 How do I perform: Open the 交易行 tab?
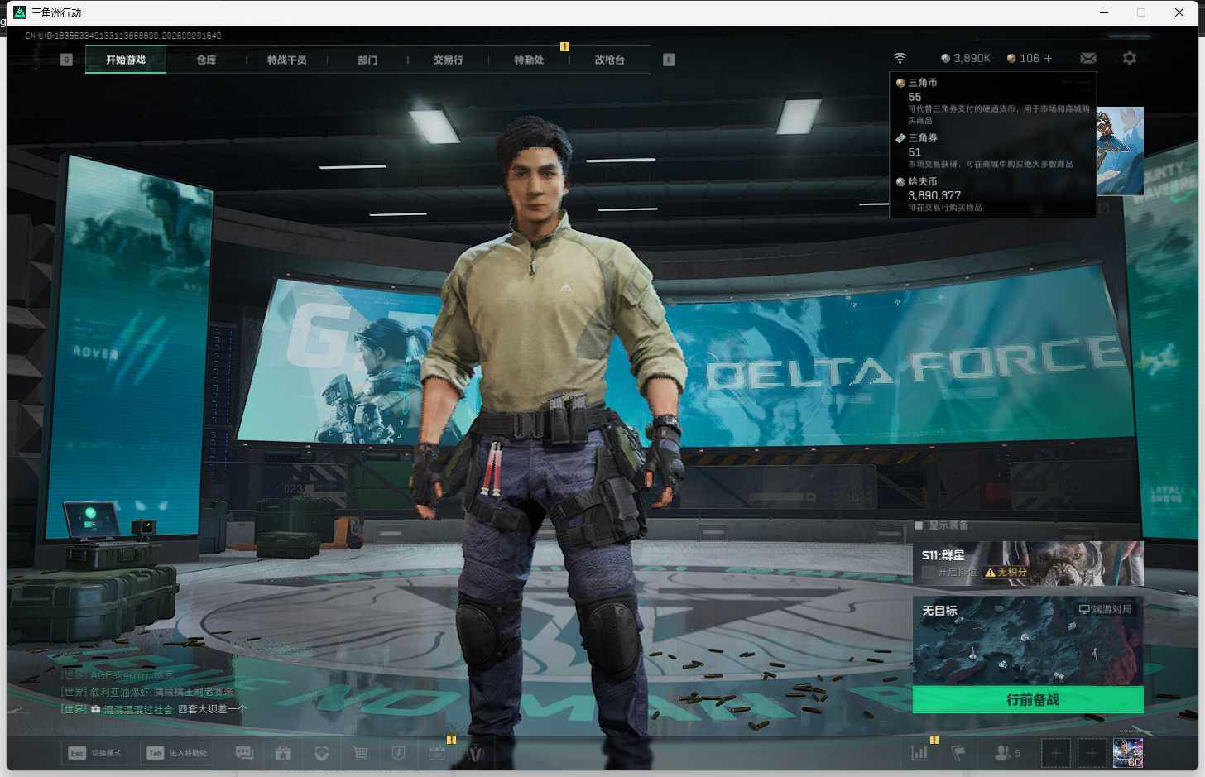(x=448, y=60)
